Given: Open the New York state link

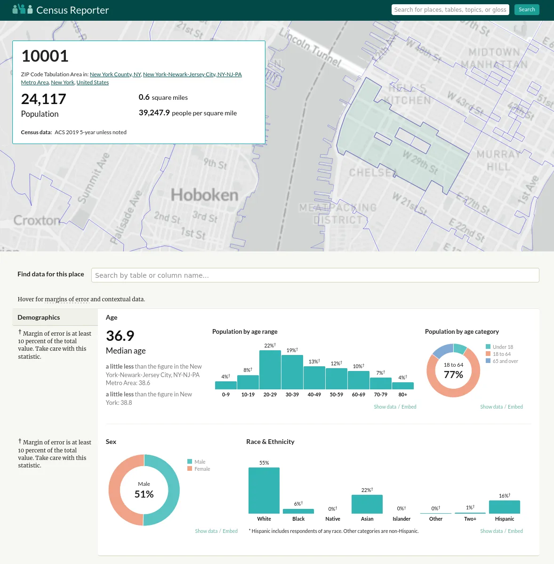Looking at the screenshot, I should 62,82.
